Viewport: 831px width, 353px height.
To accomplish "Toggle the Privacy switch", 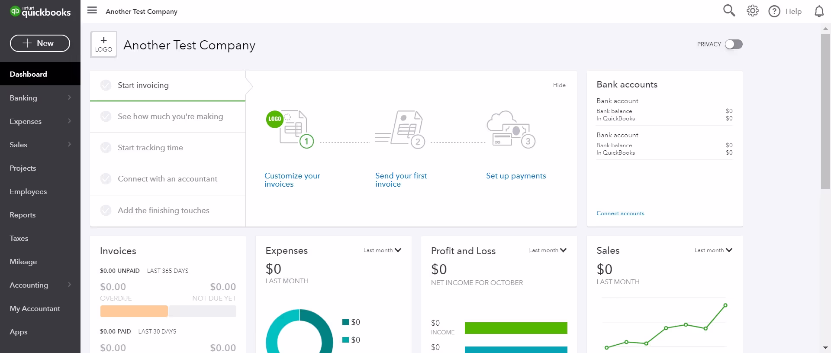I will coord(734,44).
